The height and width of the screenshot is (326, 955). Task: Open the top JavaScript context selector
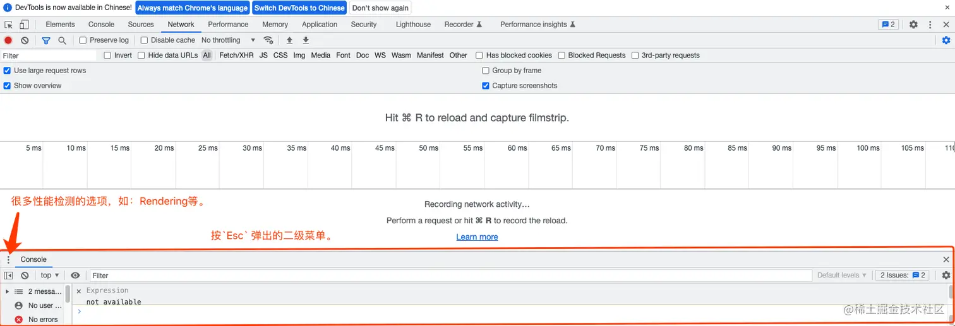(x=49, y=276)
